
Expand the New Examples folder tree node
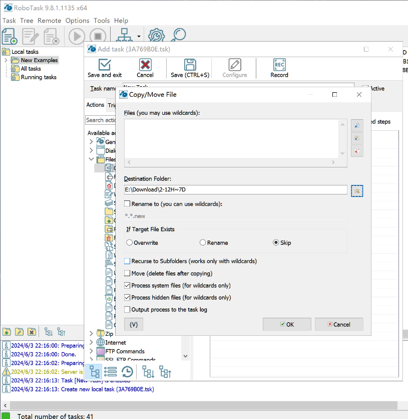tap(6, 60)
